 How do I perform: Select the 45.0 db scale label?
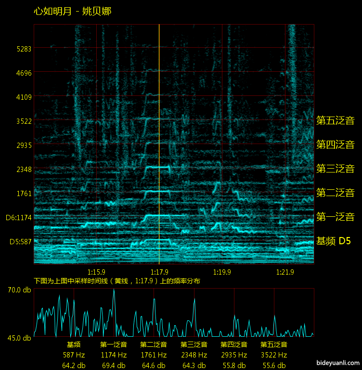[x=19, y=338]
